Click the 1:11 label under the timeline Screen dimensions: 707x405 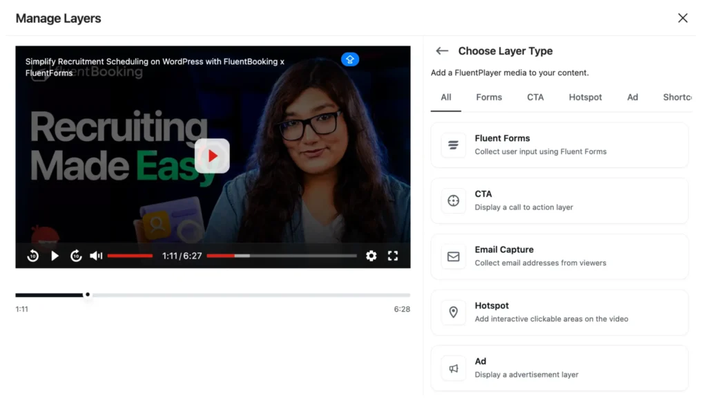(21, 310)
